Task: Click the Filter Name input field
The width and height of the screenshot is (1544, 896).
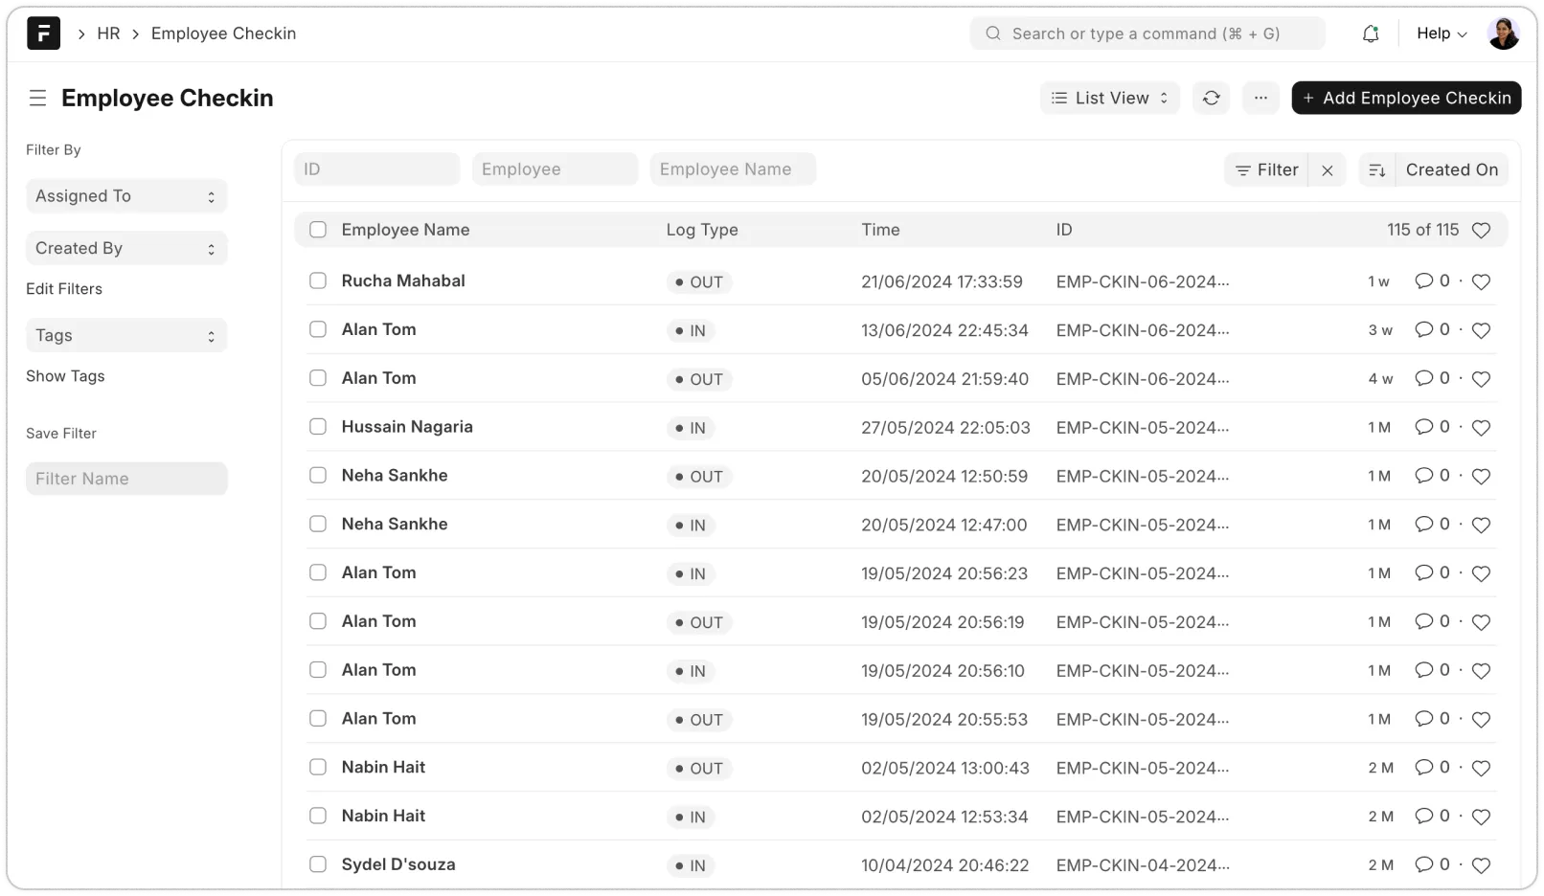Action: click(126, 479)
